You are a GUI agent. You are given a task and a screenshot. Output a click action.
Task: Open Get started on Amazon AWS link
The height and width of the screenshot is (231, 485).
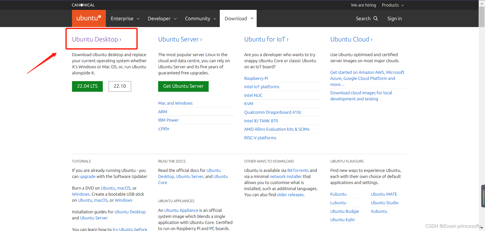click(x=367, y=78)
